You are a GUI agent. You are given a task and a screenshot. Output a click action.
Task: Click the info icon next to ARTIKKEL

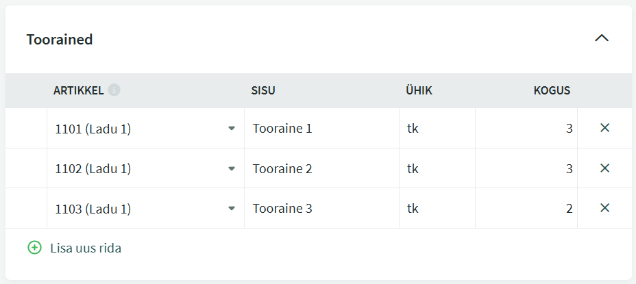(x=114, y=90)
